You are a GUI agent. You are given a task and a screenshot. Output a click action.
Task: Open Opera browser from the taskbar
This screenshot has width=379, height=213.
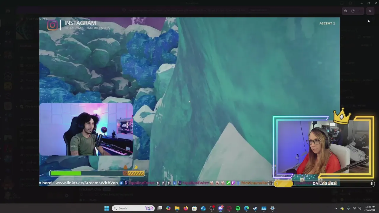point(229,208)
